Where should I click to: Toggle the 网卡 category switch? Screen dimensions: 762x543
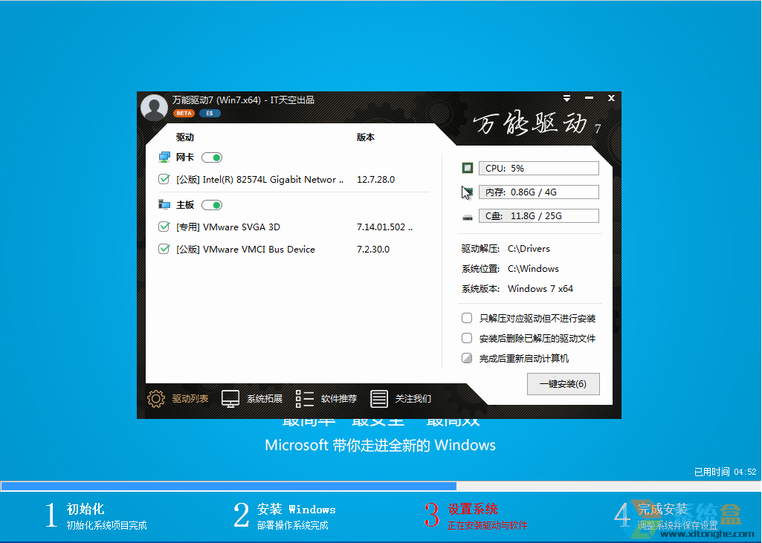click(x=212, y=157)
